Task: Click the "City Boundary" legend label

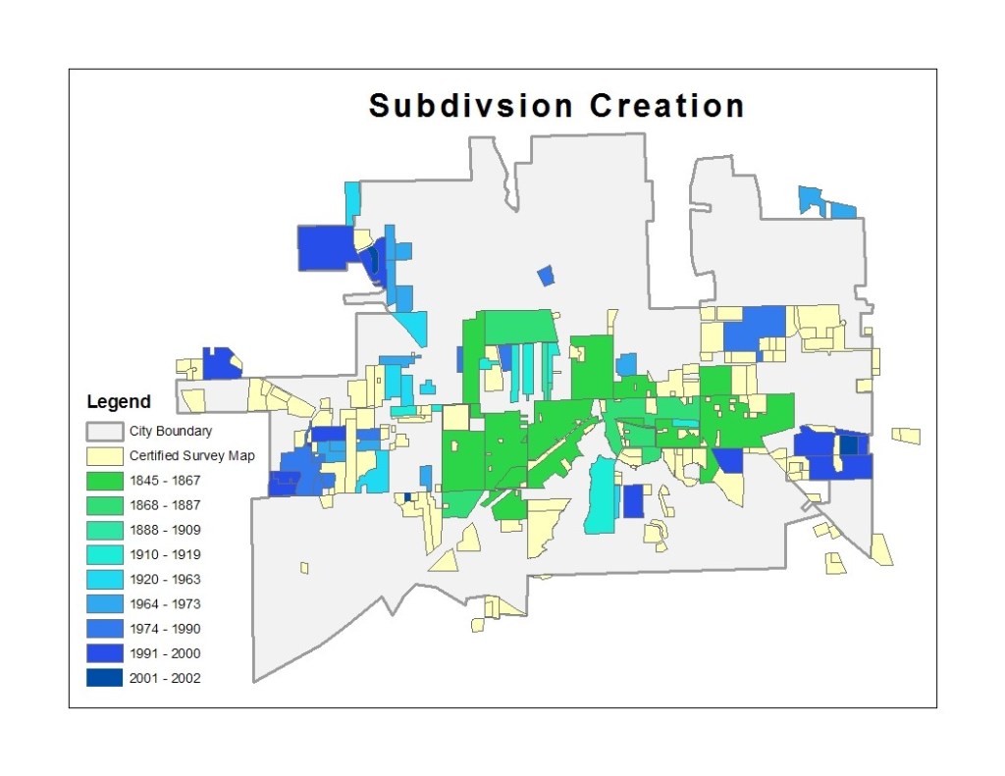Action: [170, 432]
